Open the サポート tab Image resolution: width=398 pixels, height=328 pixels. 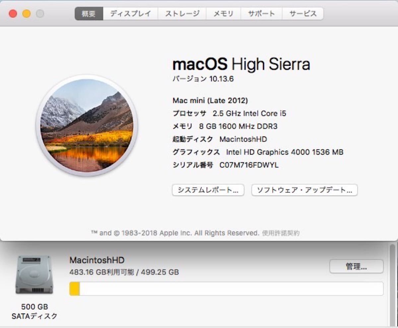[261, 14]
